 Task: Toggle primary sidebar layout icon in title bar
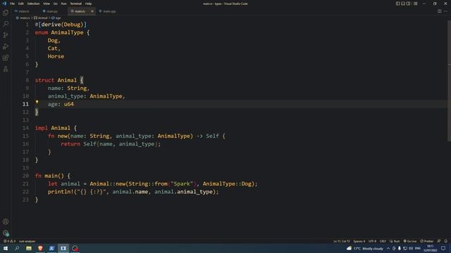point(397,4)
